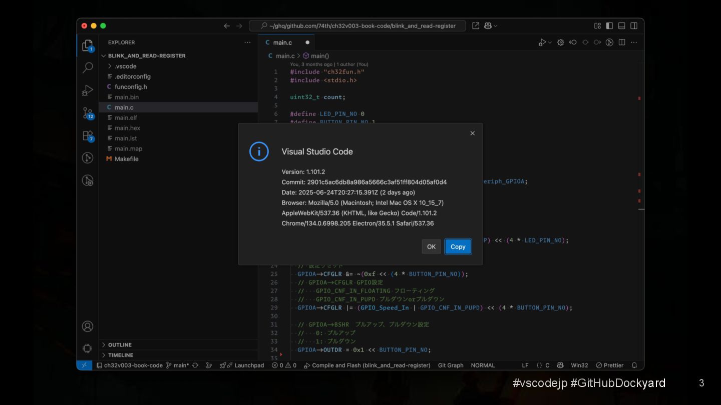The height and width of the screenshot is (405, 721).
Task: Expand the TIMELINE section
Action: [x=178, y=355]
